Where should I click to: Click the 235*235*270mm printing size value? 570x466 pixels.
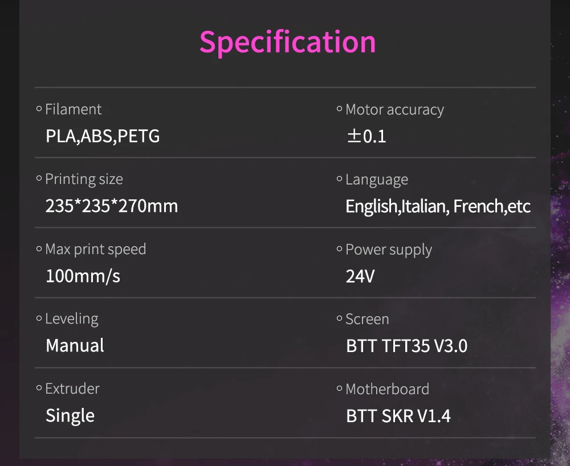click(x=112, y=206)
